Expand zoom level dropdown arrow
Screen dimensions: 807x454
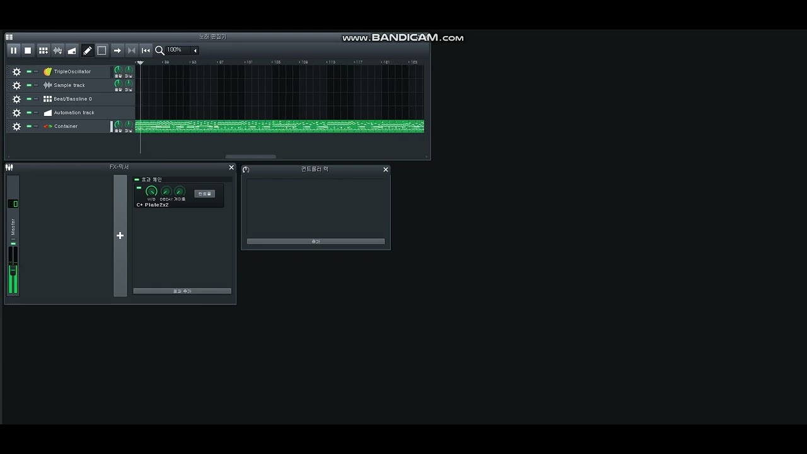(195, 50)
